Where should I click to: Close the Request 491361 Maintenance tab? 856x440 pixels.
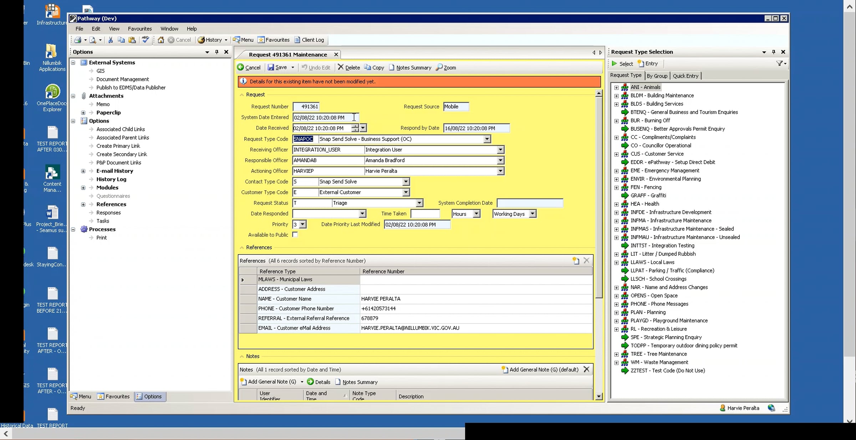(x=336, y=55)
